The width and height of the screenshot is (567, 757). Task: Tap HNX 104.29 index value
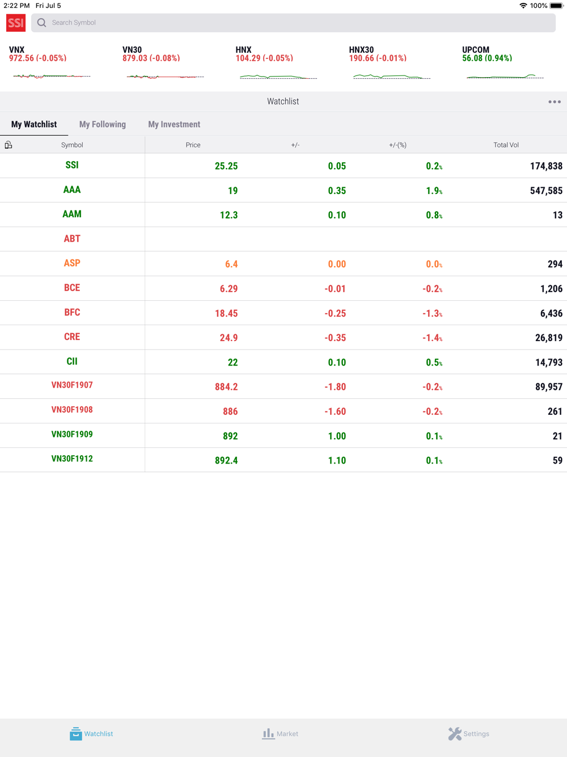(x=264, y=58)
